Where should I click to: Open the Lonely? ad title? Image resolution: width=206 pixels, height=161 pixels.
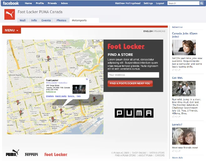[x=177, y=125]
